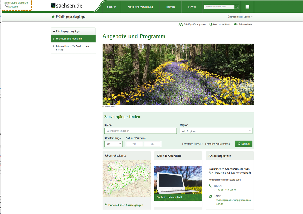Click the magnifier search icon in header
Viewport: 303px width, 214px height.
[x=236, y=7]
